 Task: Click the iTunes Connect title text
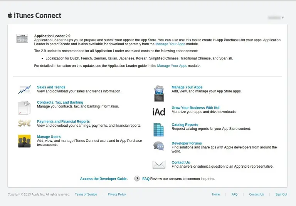point(37,15)
